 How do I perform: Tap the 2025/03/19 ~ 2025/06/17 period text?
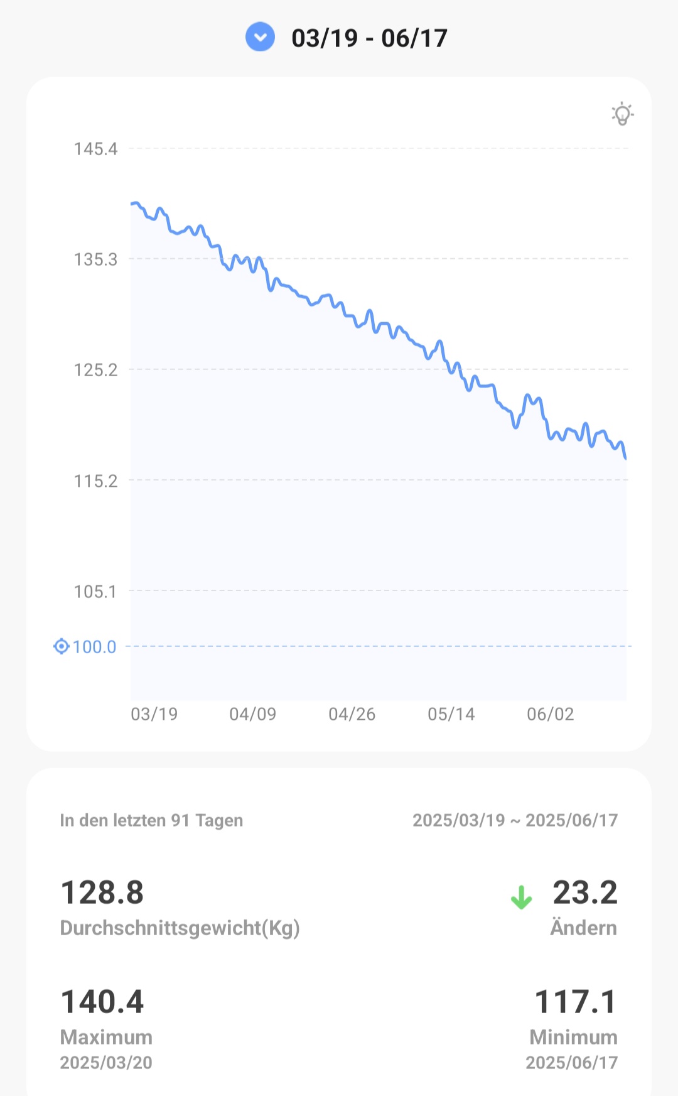[x=515, y=820]
